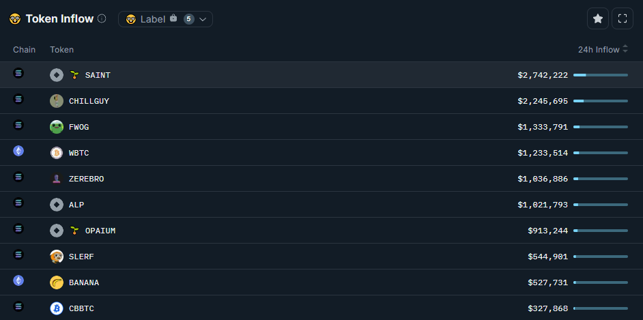The image size is (643, 320).
Task: Open the SAINT token link
Action: [98, 75]
